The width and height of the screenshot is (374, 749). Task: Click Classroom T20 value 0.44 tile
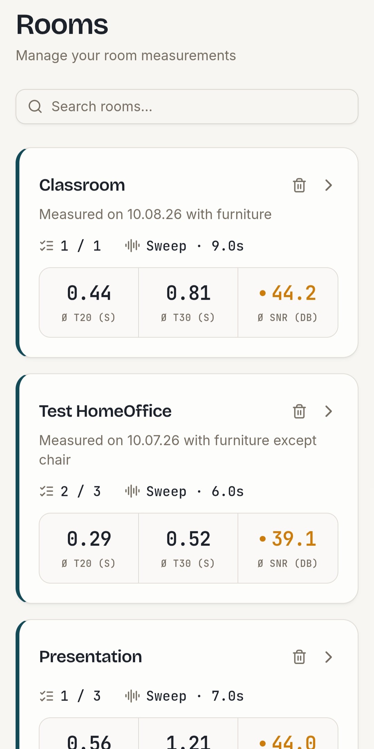point(89,302)
